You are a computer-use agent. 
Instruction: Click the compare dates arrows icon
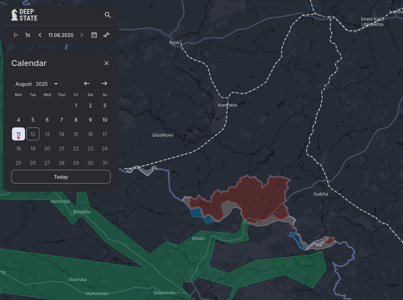pos(106,35)
